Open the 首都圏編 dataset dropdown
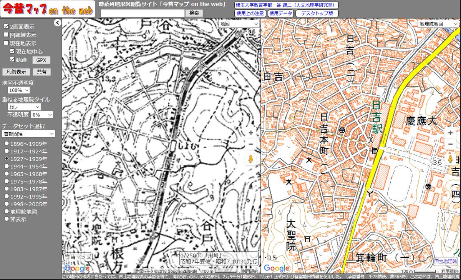This screenshot has height=280, width=461. 28,133
